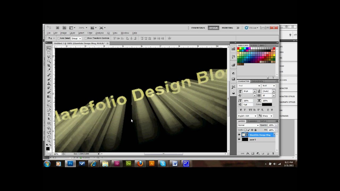Open the Auto-Select Group dropdown

[x=76, y=38]
